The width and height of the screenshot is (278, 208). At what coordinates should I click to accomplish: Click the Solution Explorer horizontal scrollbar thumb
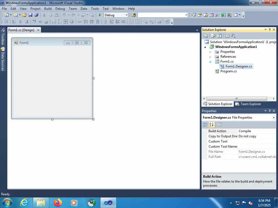(x=237, y=99)
